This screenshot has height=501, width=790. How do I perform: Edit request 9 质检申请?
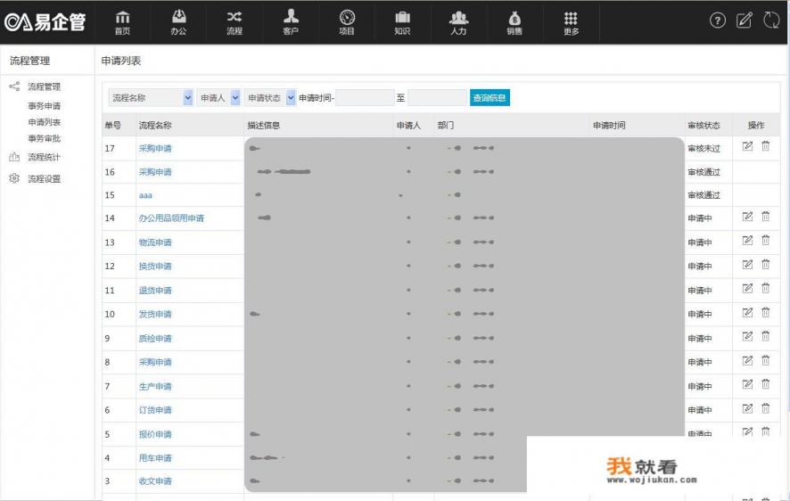[747, 336]
